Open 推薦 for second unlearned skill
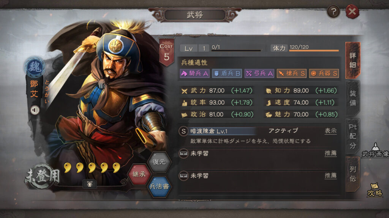This screenshot has height=218, width=389. pos(330,175)
